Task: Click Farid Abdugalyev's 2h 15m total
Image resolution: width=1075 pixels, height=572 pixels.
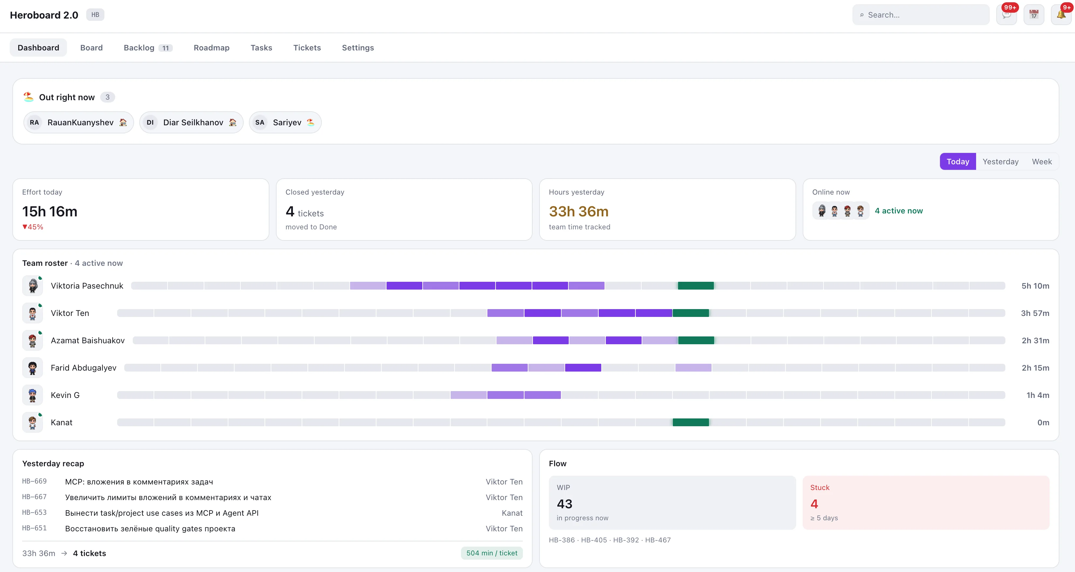Action: click(x=1035, y=368)
